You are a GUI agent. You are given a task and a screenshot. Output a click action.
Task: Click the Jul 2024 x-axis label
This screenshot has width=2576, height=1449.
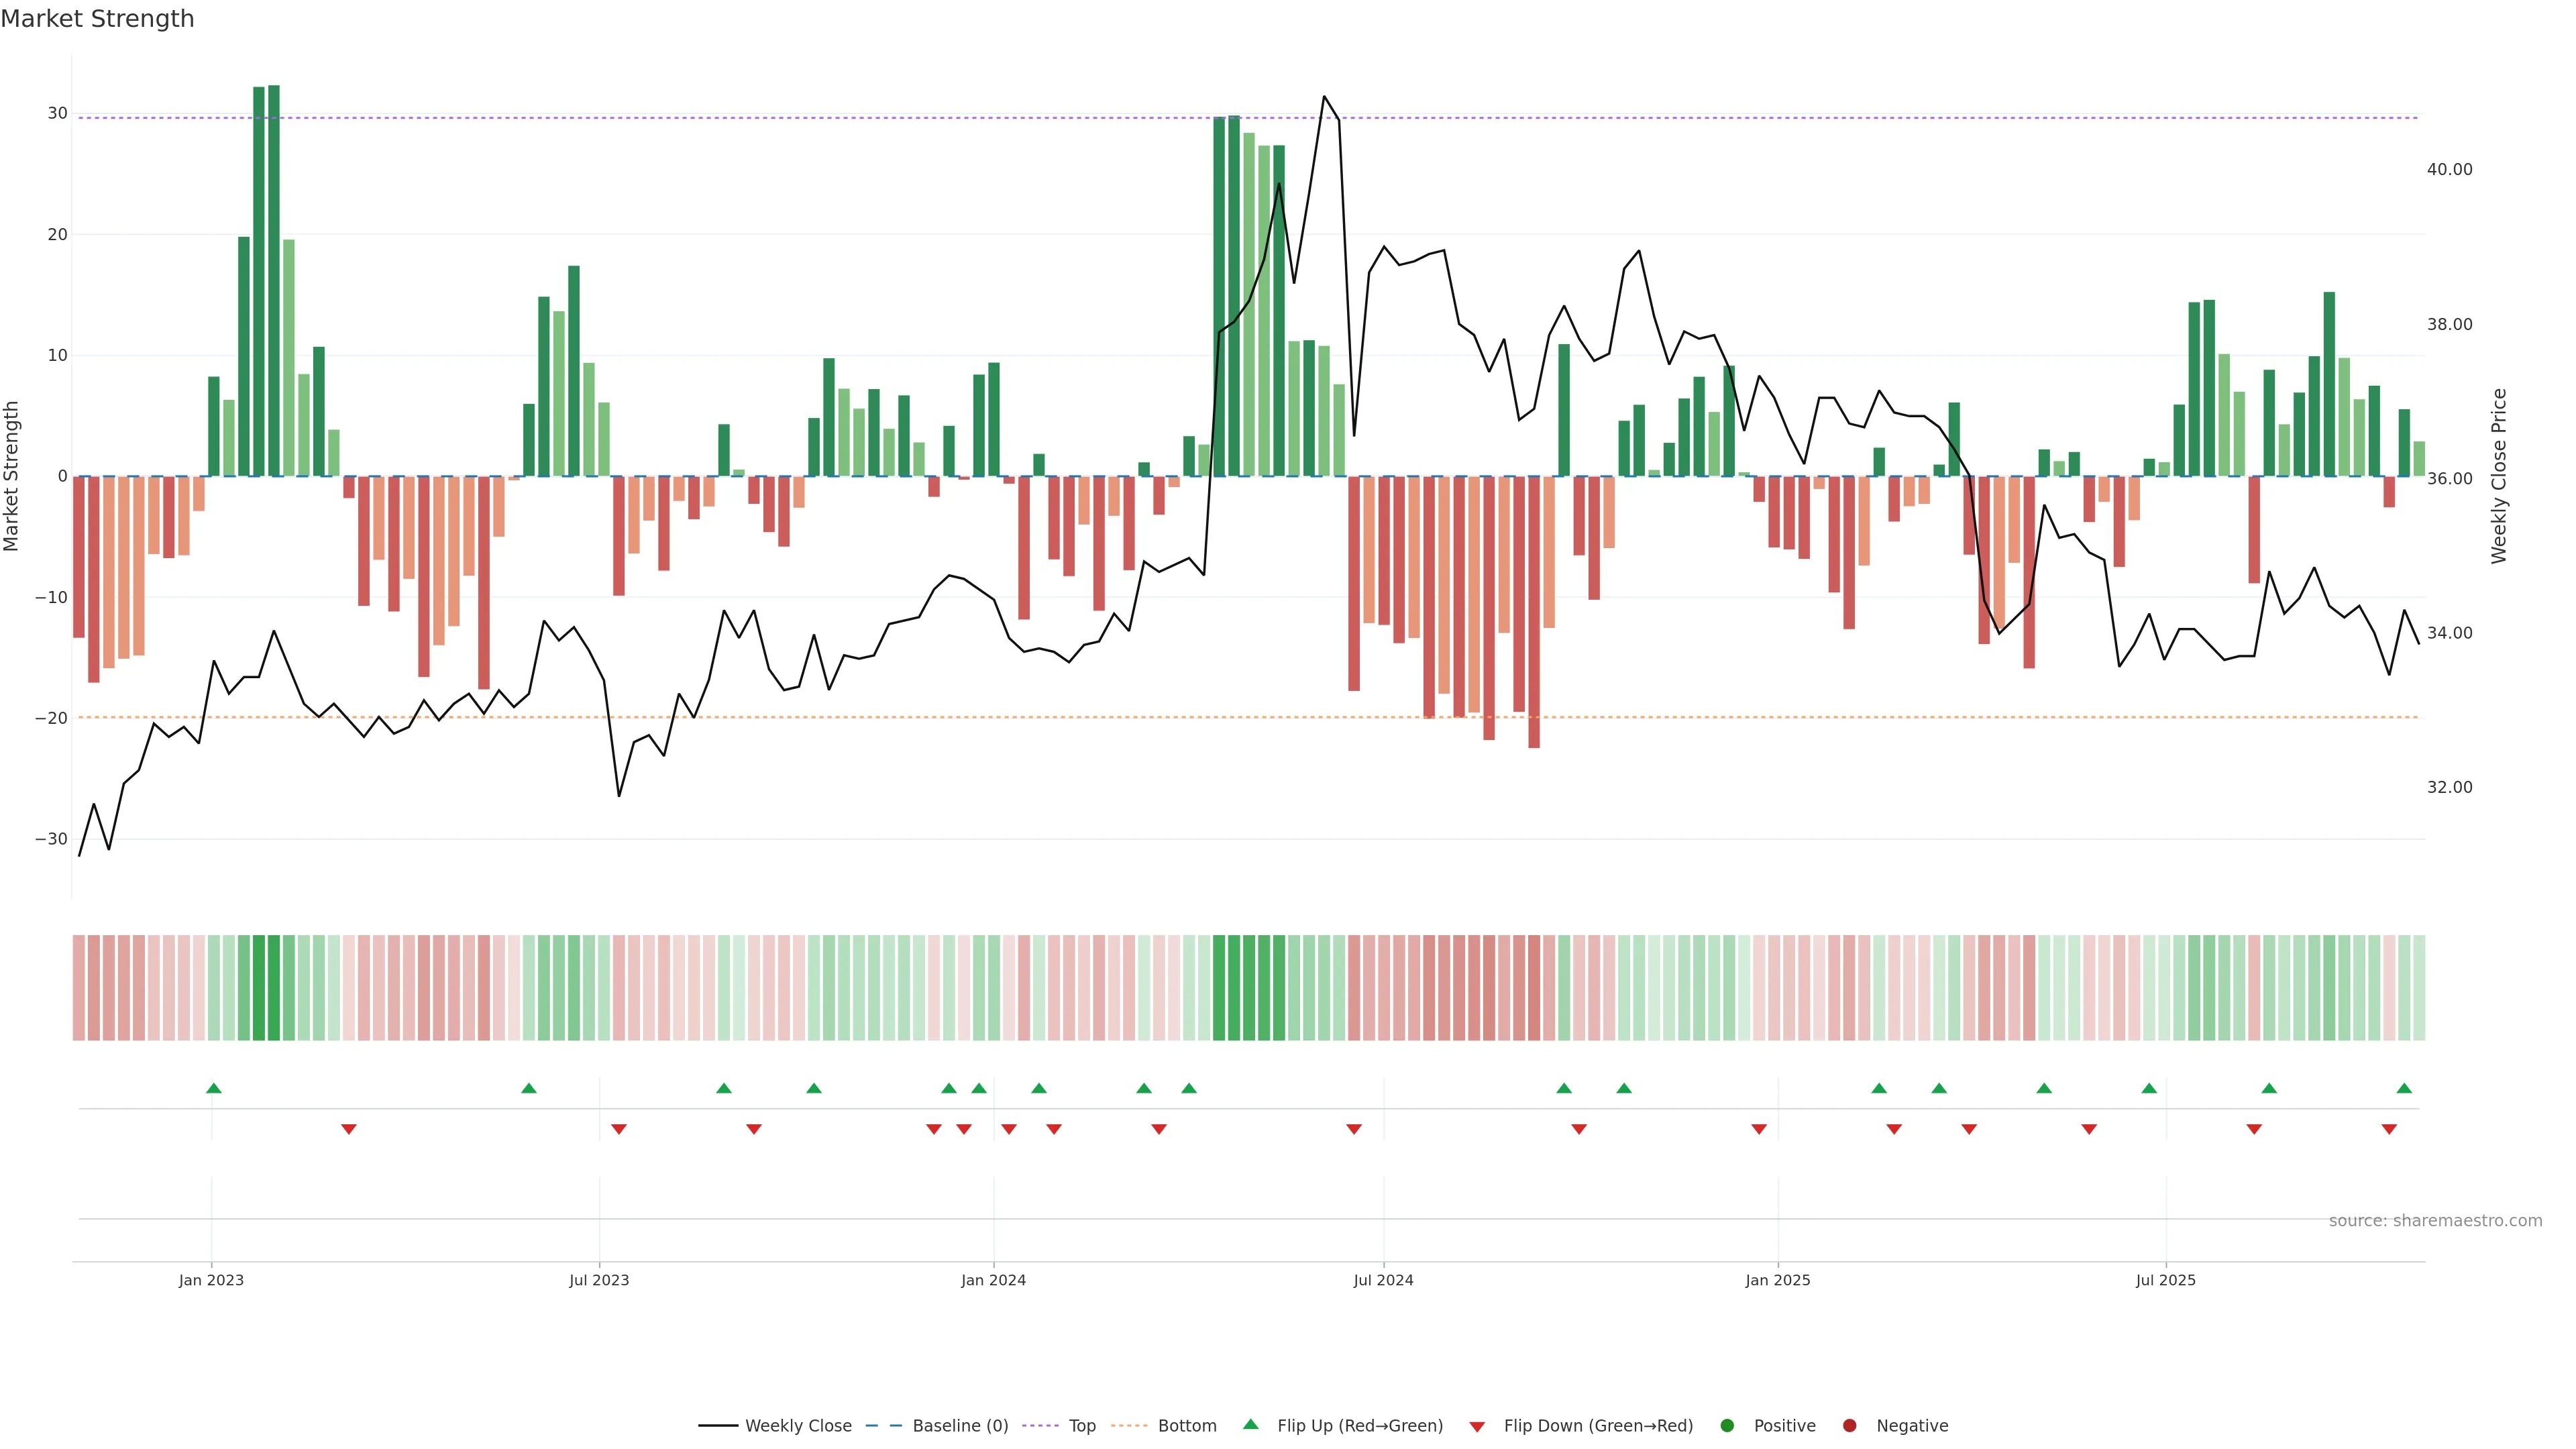coord(1383,1280)
